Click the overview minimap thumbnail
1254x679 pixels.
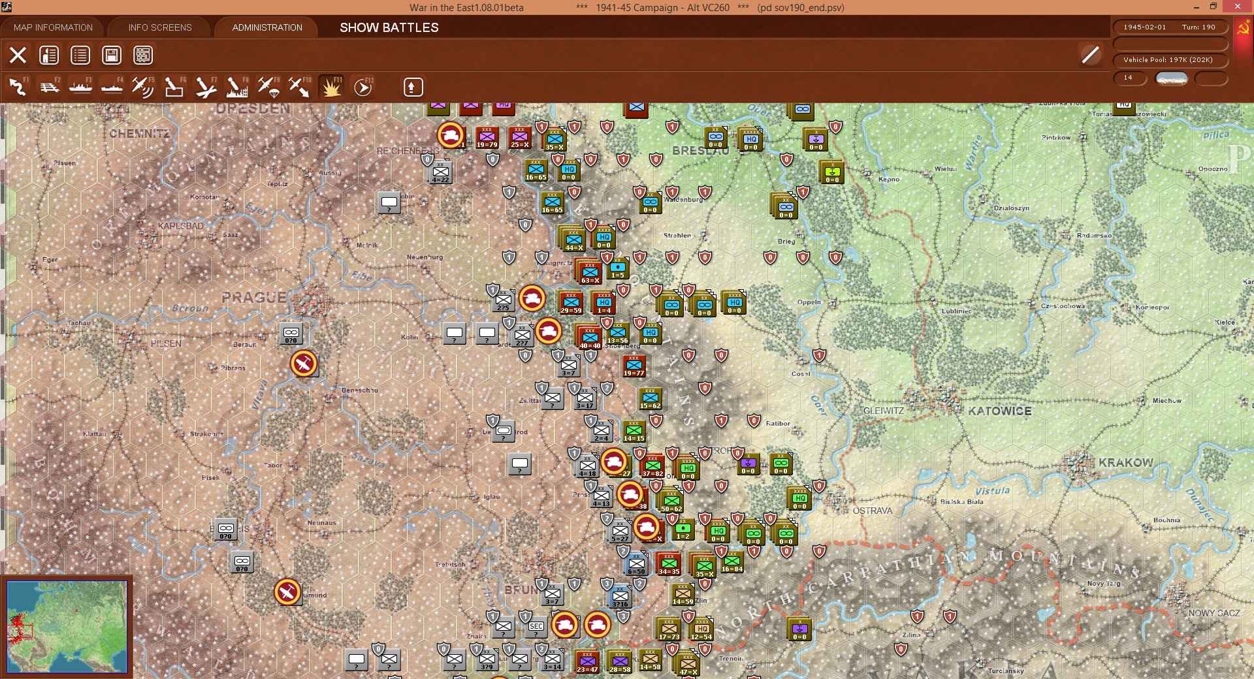[67, 627]
